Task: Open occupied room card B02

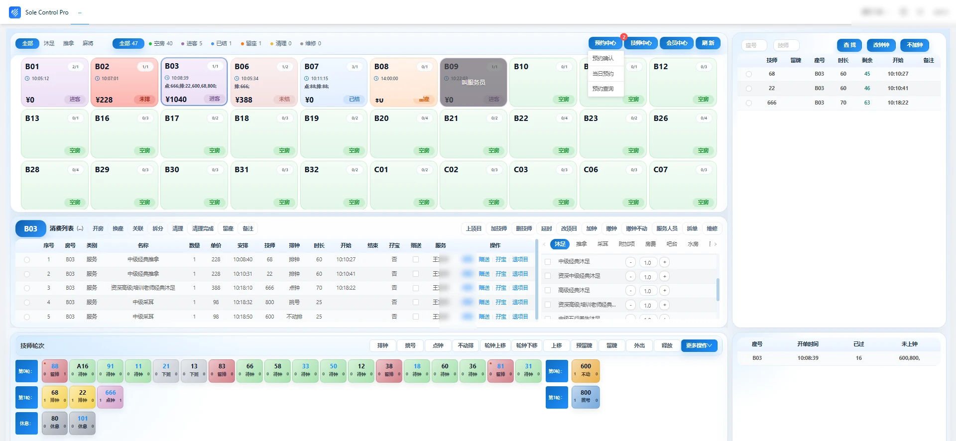Action: pyautogui.click(x=124, y=82)
